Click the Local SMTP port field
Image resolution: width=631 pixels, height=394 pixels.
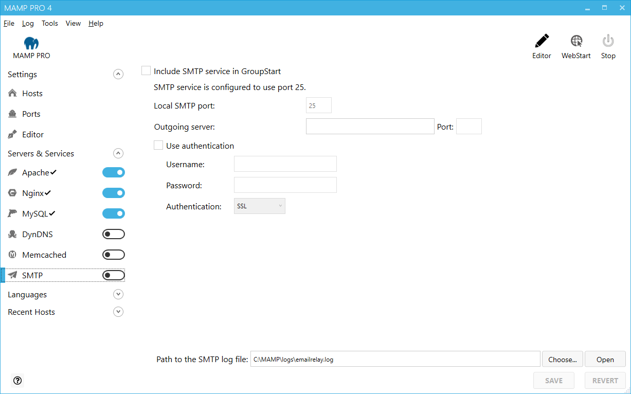point(319,105)
